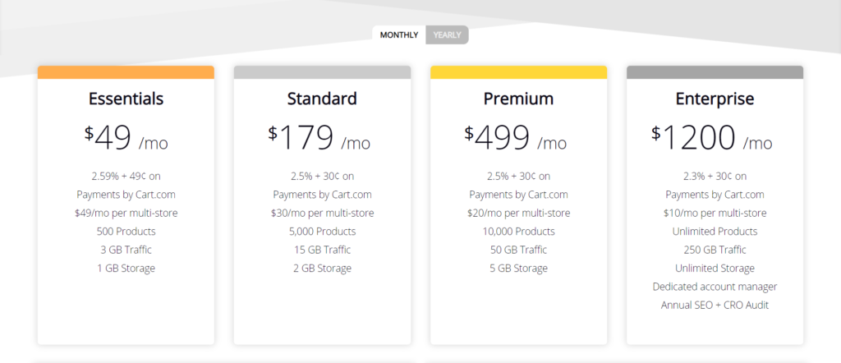Click the dark gray Enterprise header bar
The height and width of the screenshot is (363, 841).
[x=715, y=72]
